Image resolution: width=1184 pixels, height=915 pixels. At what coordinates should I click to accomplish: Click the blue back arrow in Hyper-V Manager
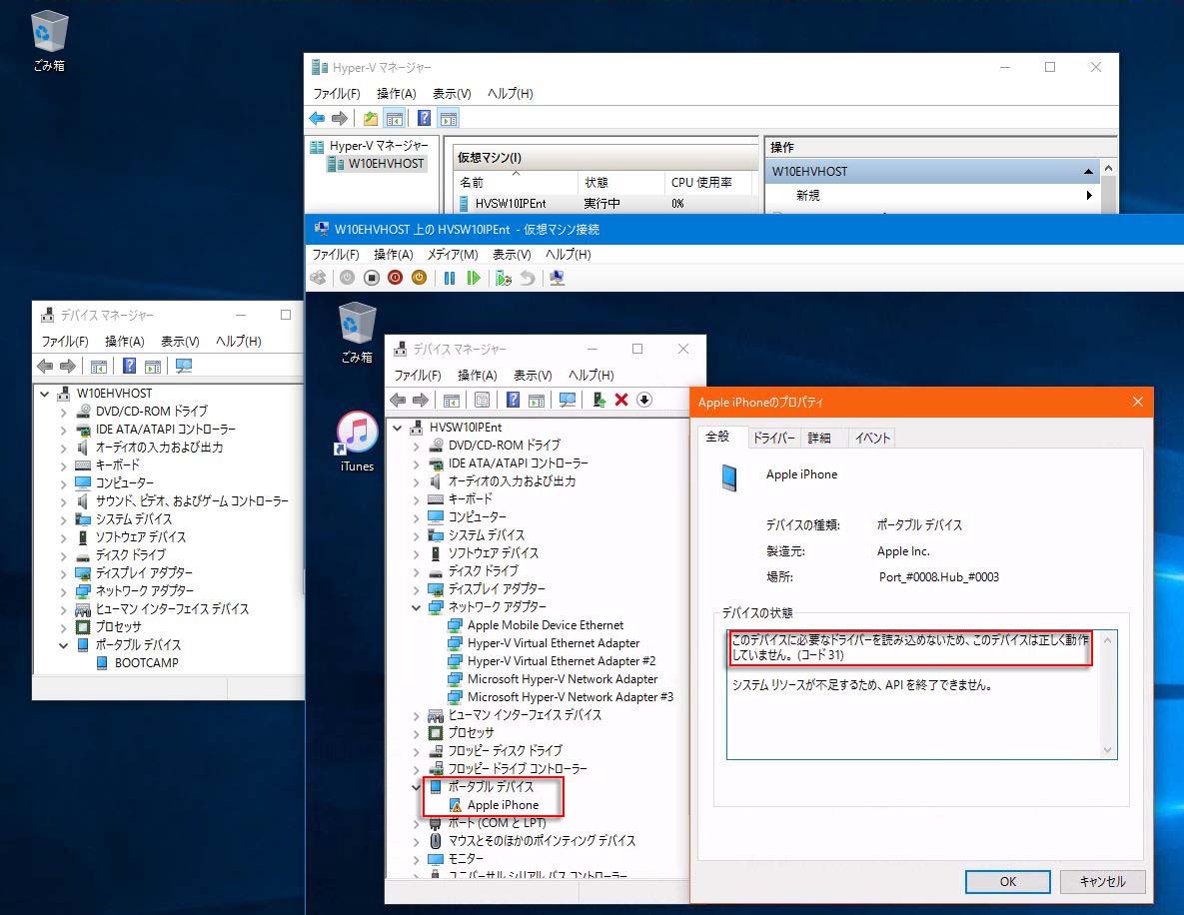pos(317,118)
